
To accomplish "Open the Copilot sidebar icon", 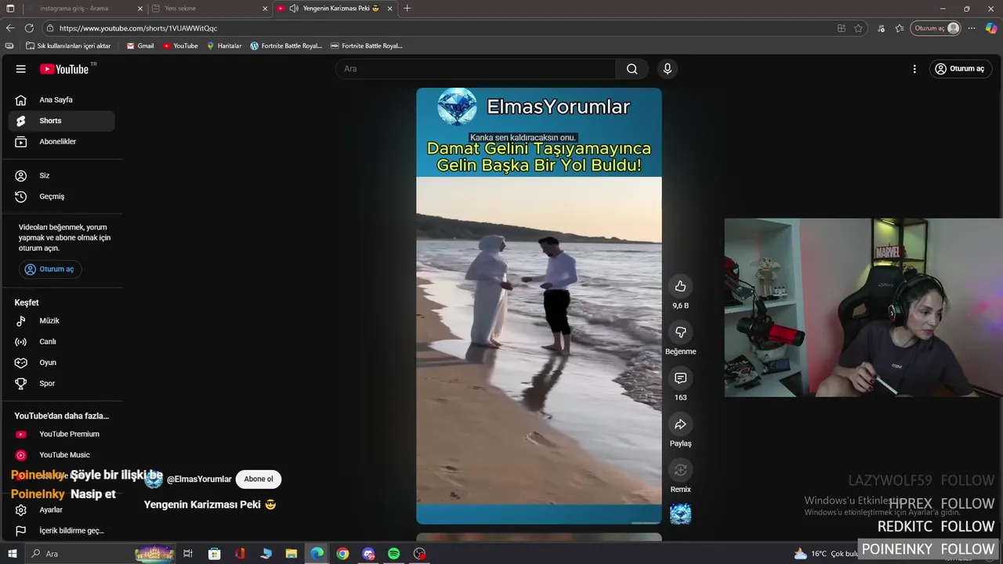I will pos(991,28).
